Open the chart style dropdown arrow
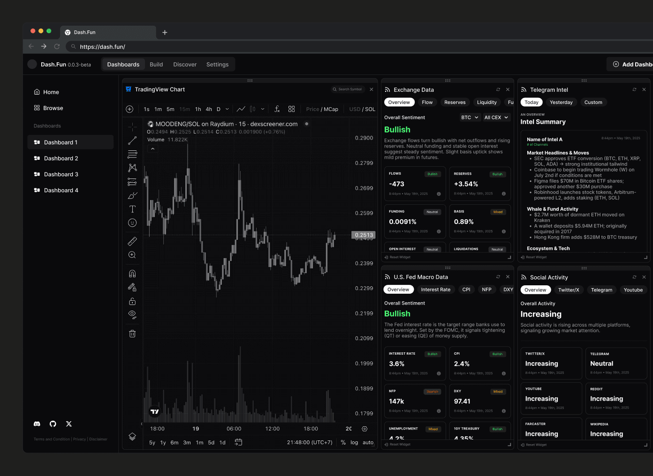The height and width of the screenshot is (476, 653). coord(263,109)
